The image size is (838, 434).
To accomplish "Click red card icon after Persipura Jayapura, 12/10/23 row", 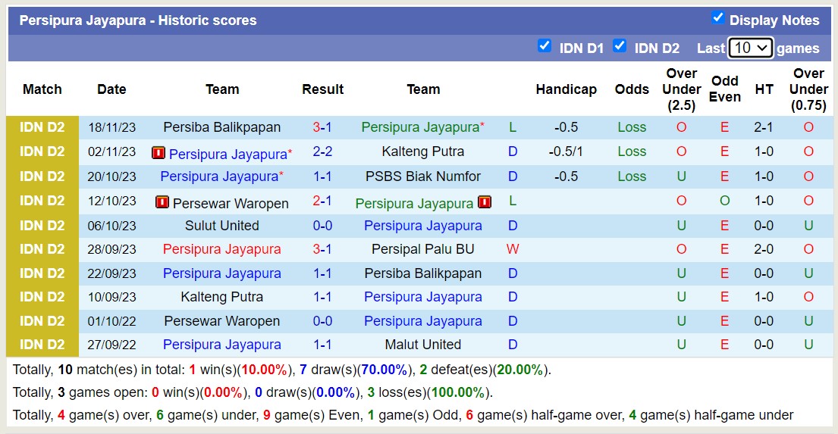I will 485,202.
